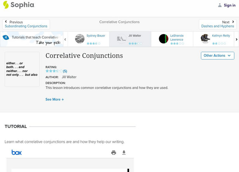Click the star rating under Rating

(x=54, y=71)
